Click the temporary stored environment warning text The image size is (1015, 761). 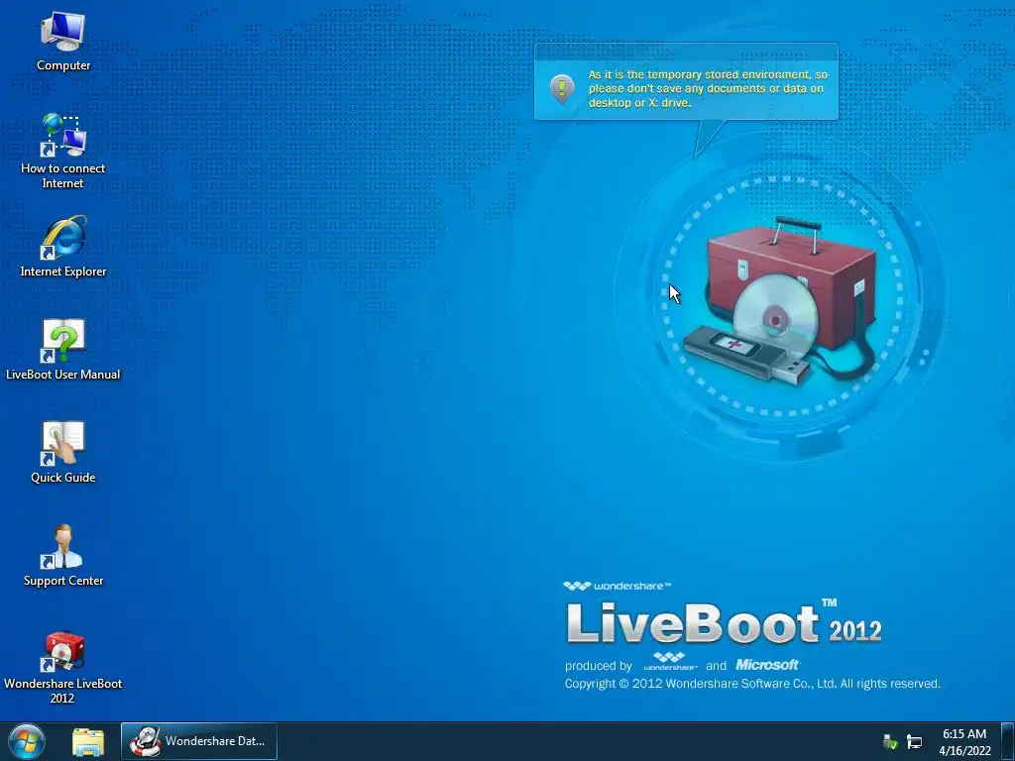tap(708, 88)
